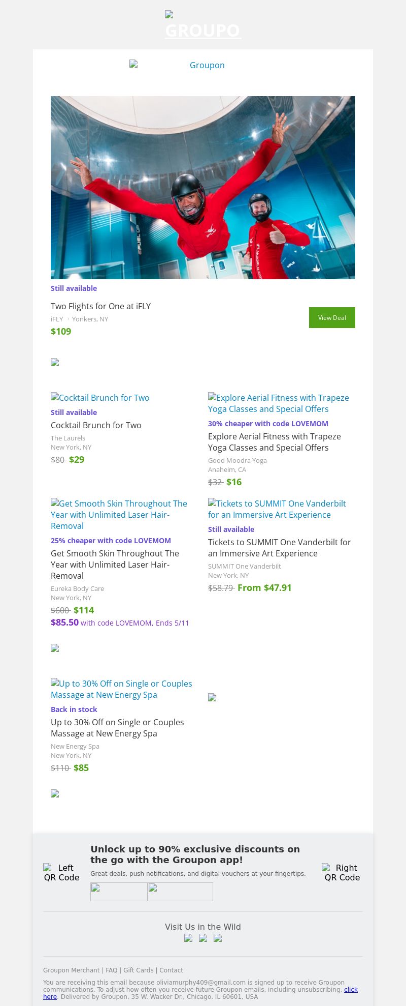The width and height of the screenshot is (406, 1006).
Task: Open the left app store badge
Action: coord(119,892)
